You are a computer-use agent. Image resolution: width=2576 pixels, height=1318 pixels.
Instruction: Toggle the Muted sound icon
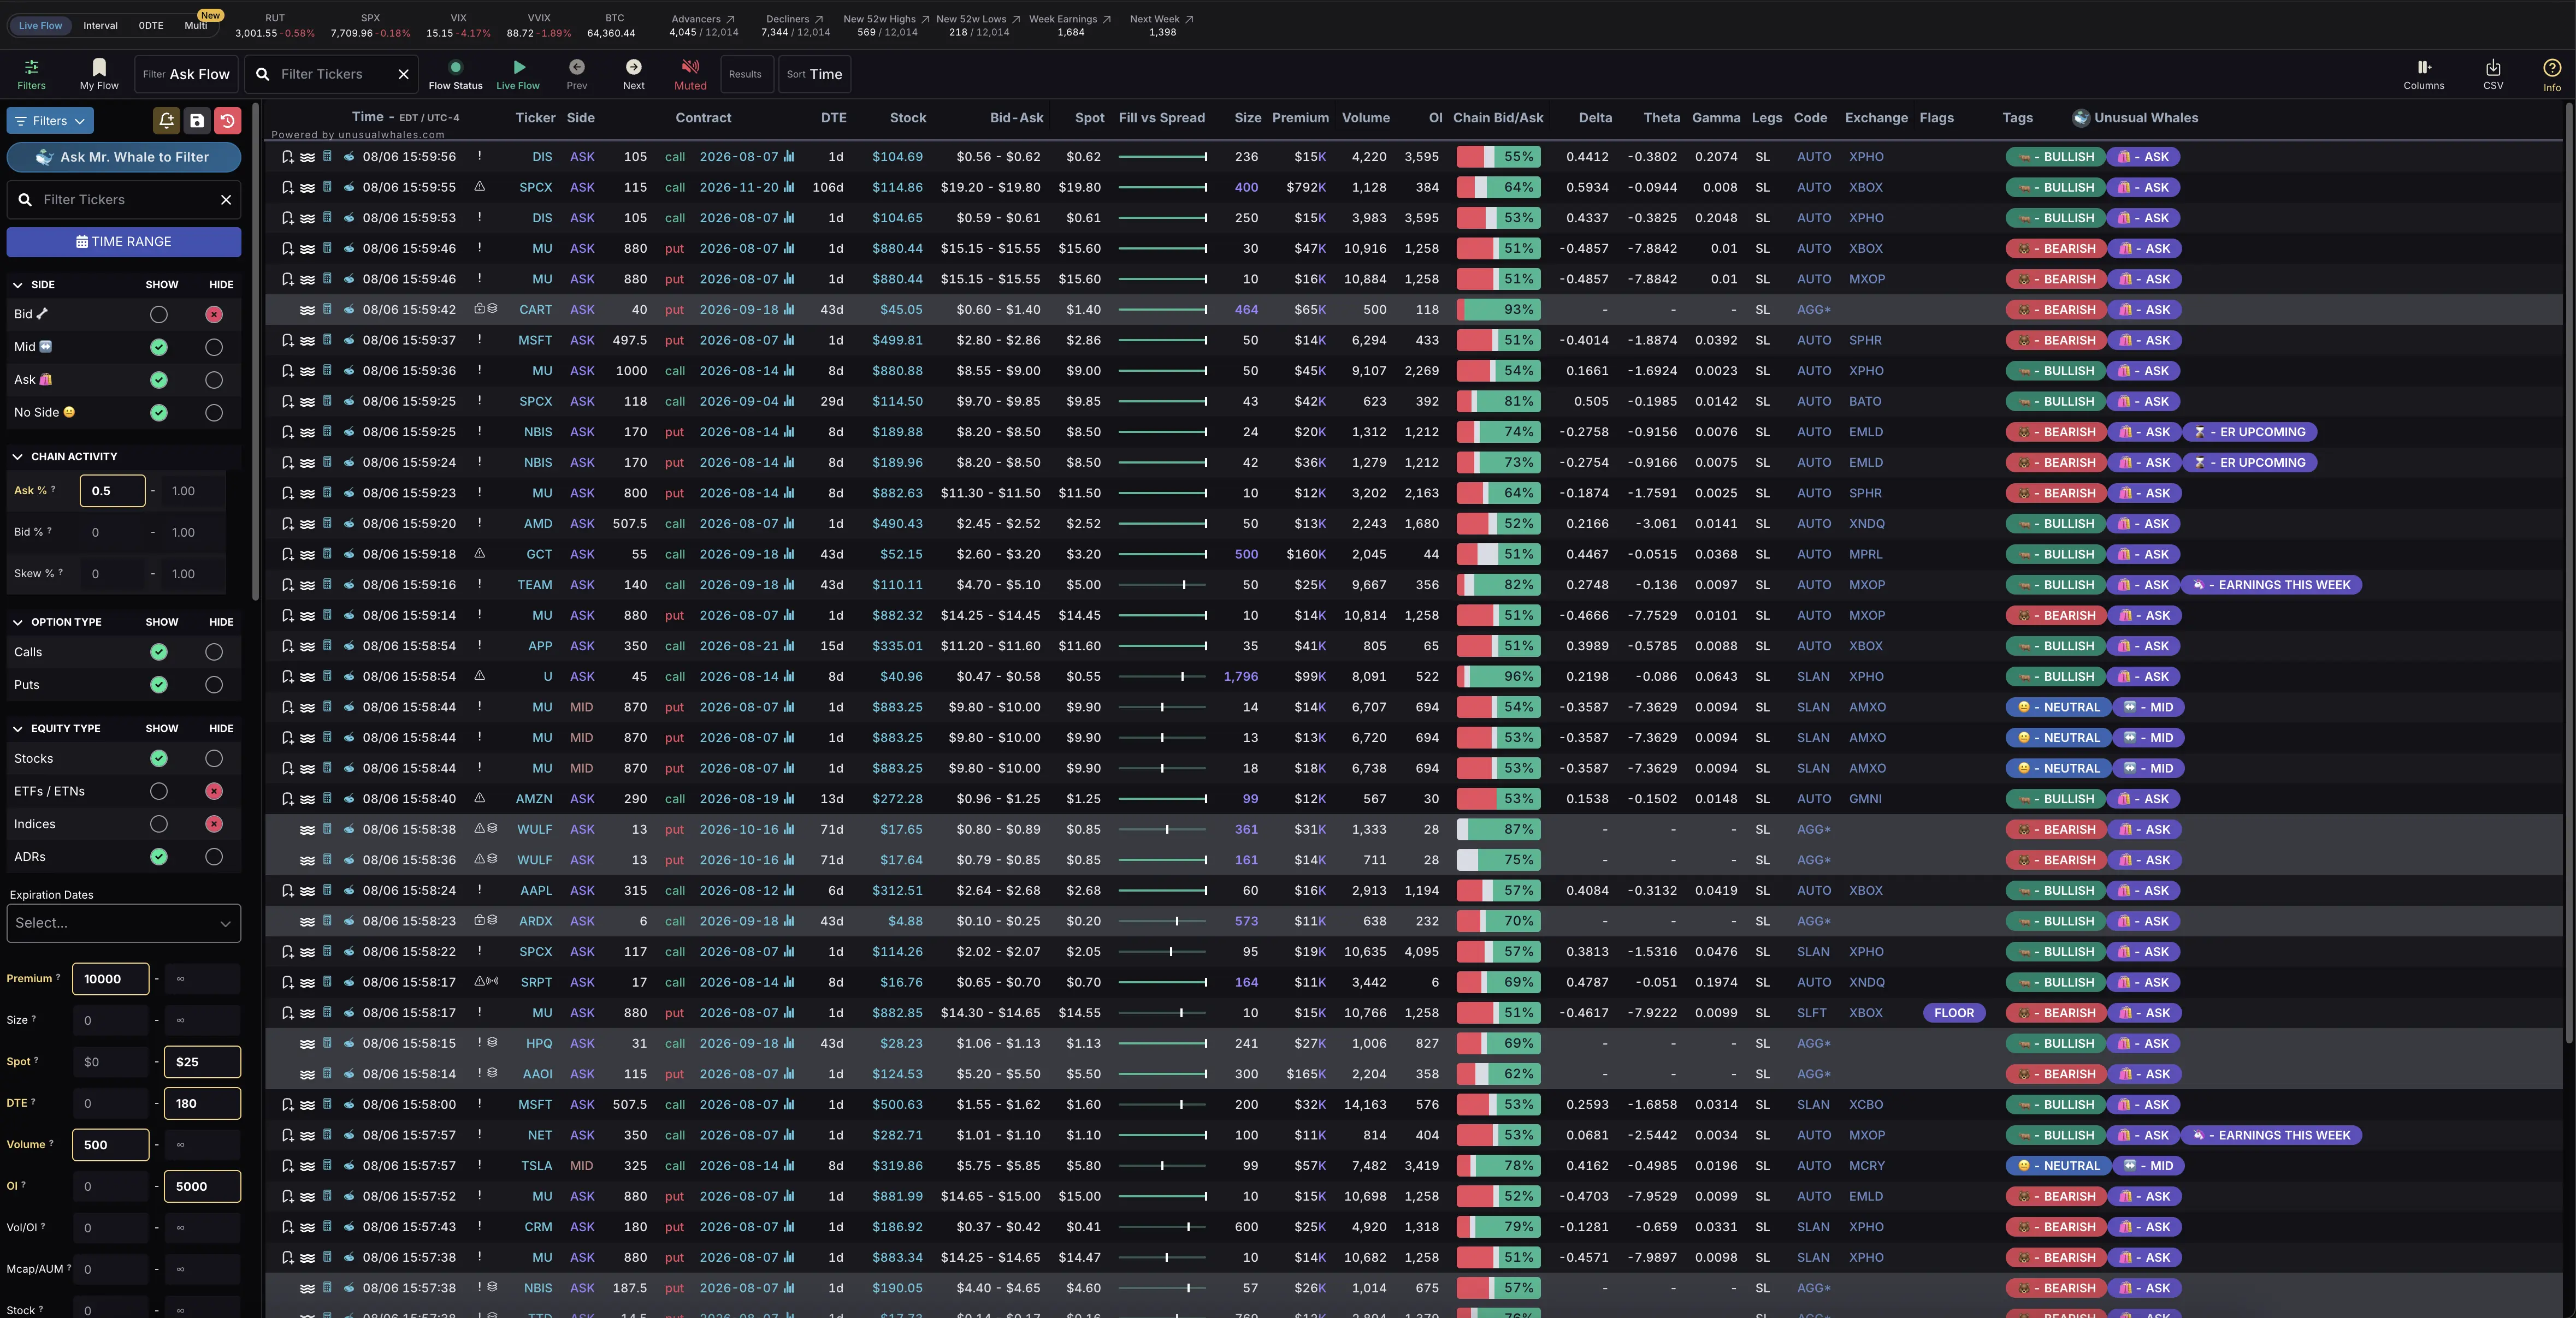pos(690,67)
